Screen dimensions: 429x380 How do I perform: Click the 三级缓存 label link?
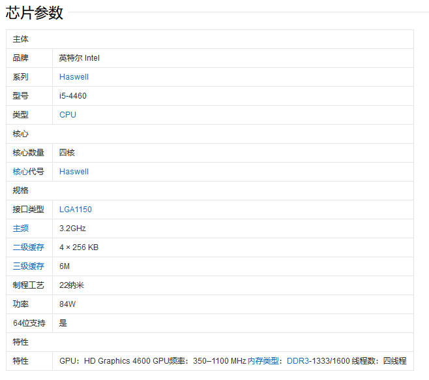coord(28,266)
